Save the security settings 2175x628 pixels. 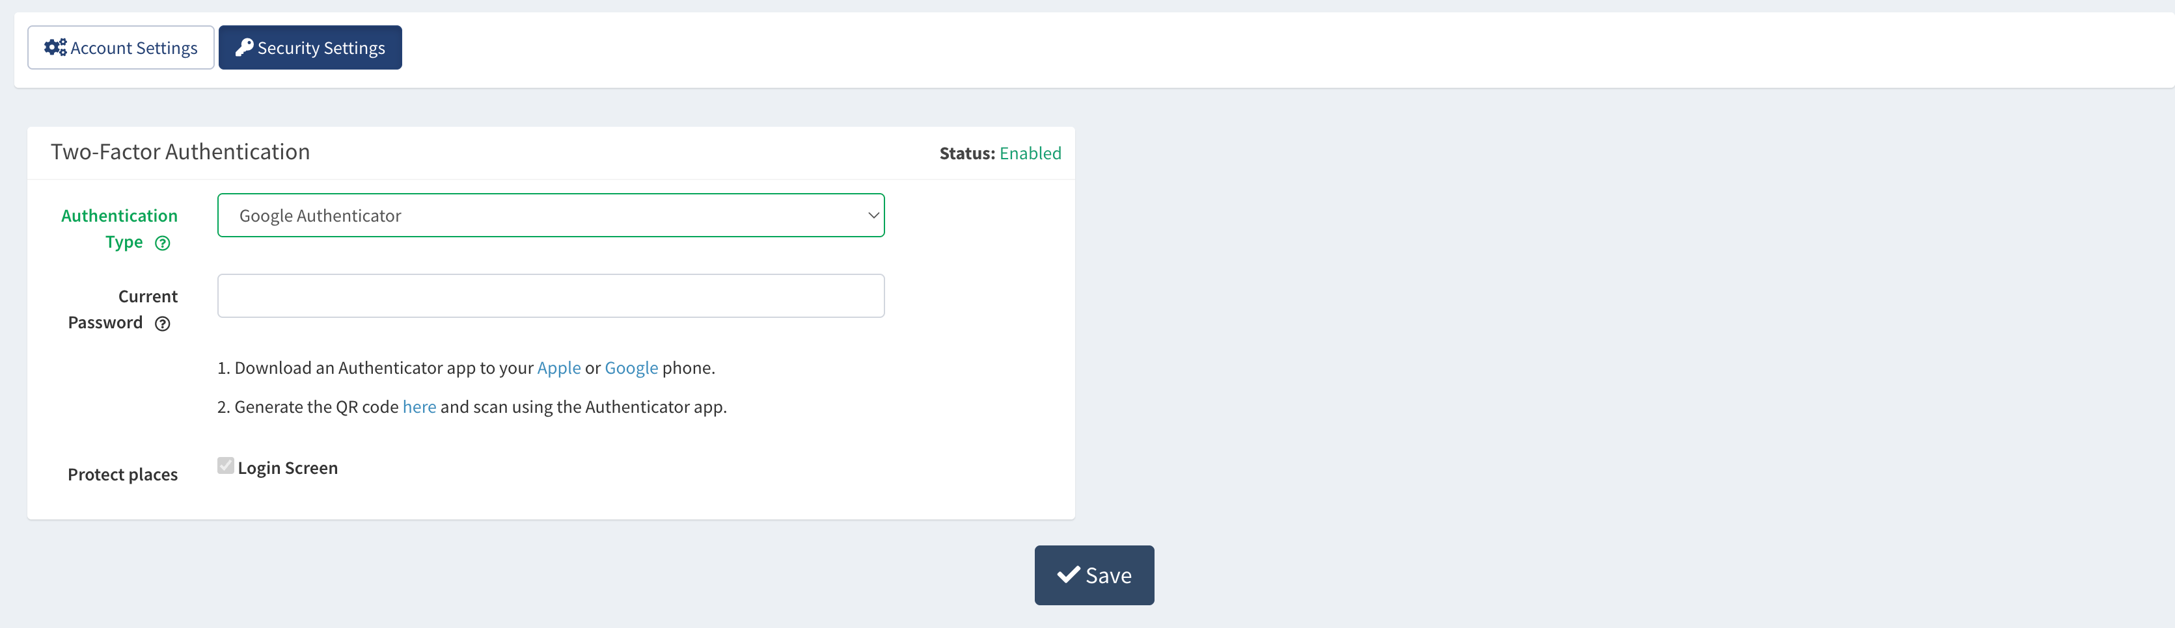(1094, 575)
